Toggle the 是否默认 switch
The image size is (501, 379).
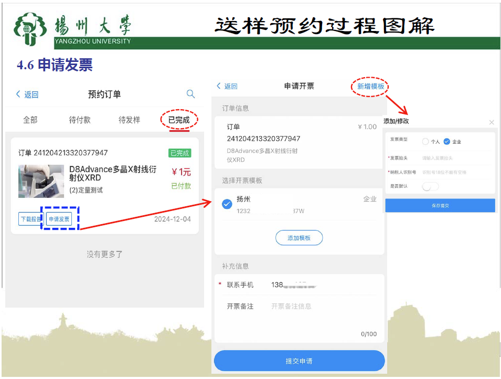[x=430, y=186]
